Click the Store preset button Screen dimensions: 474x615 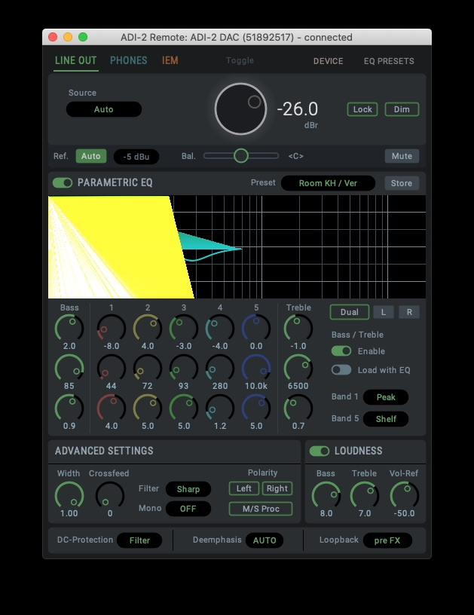402,183
